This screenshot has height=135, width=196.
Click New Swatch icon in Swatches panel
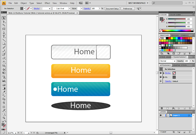(x=184, y=54)
